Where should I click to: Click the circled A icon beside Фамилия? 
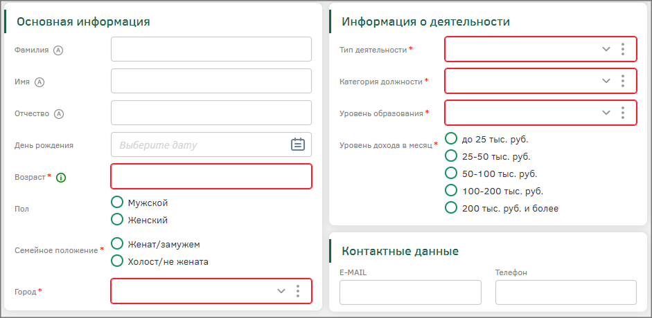tap(58, 50)
